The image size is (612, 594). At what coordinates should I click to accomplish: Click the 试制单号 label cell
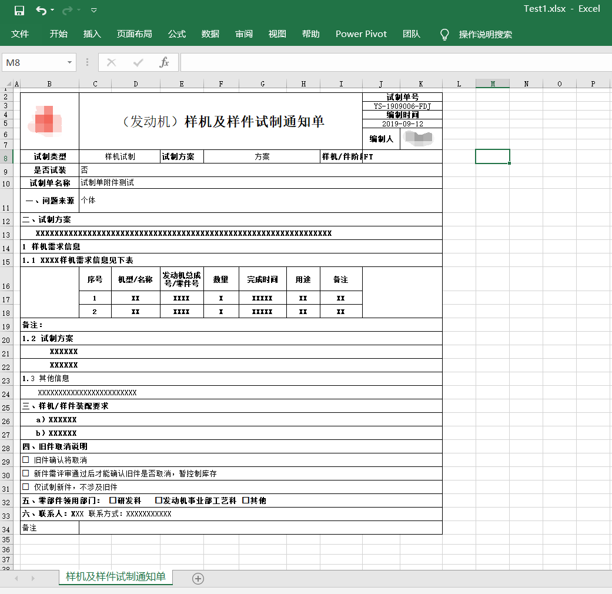tap(402, 97)
